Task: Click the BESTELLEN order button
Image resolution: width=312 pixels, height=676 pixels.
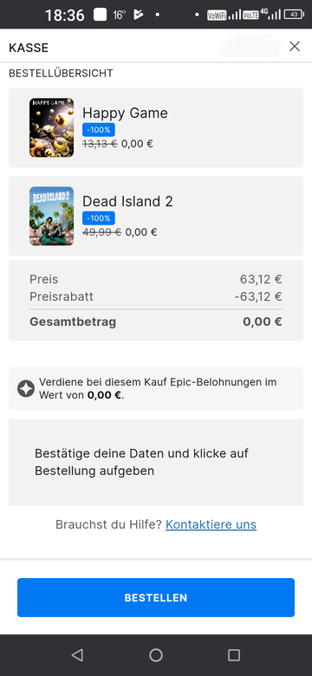Action: [x=156, y=597]
